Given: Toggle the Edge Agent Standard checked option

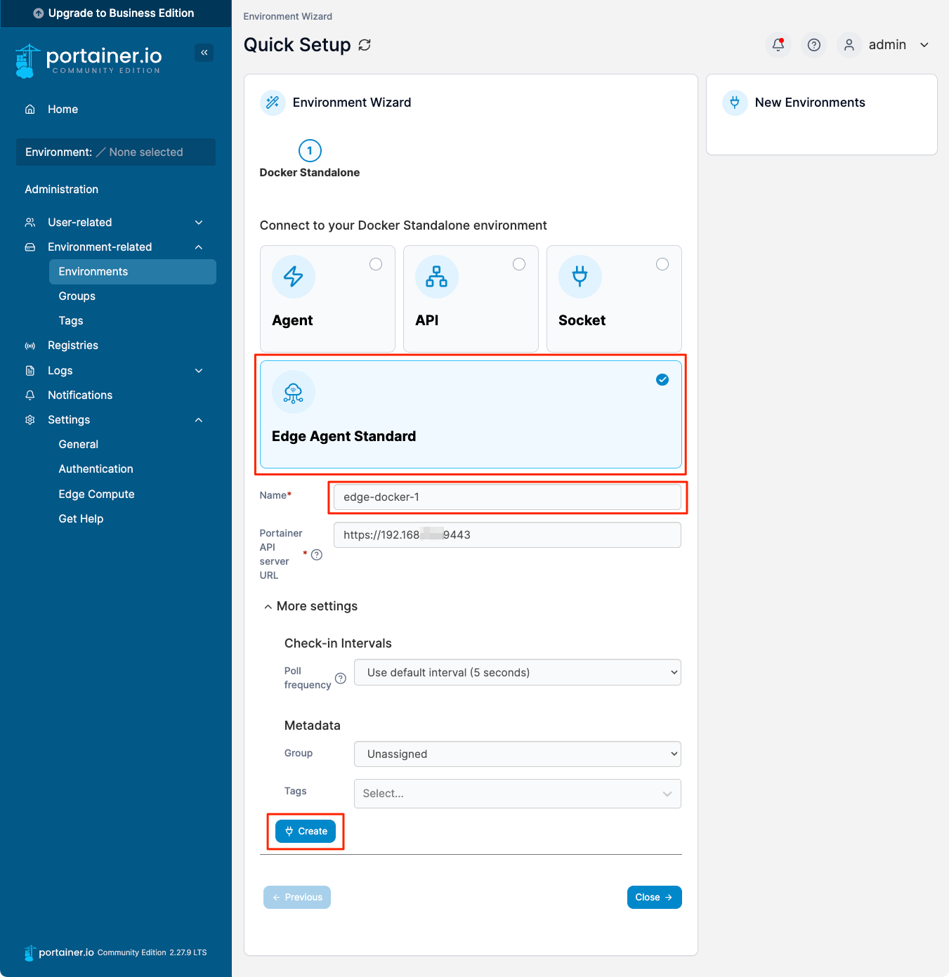Looking at the screenshot, I should [x=662, y=380].
